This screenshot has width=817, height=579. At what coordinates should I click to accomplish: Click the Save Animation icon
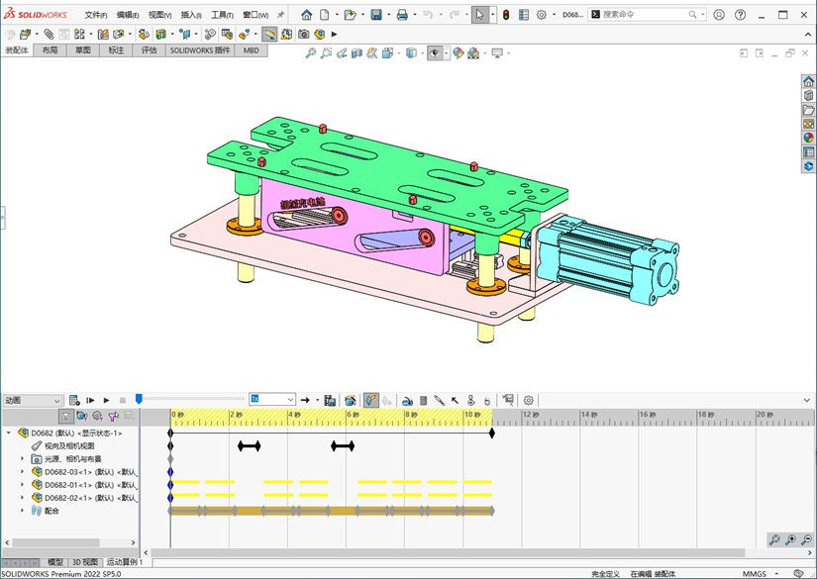[x=330, y=400]
